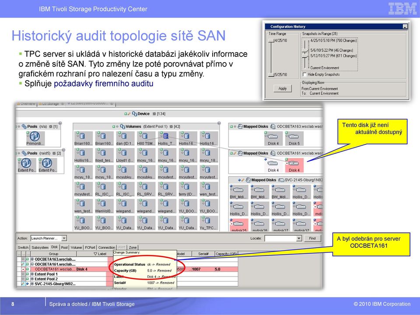Open the Pool tab
Viewport: 420px width, 315px height.
click(64, 248)
